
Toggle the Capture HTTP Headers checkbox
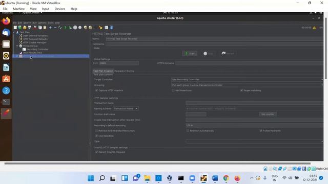pyautogui.click(x=96, y=90)
